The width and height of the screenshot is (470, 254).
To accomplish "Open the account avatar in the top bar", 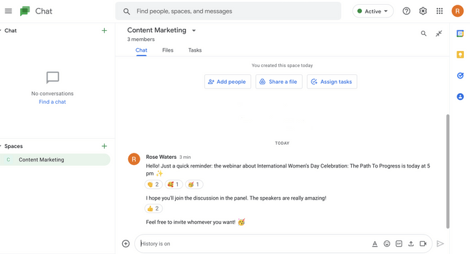I will click(x=457, y=11).
